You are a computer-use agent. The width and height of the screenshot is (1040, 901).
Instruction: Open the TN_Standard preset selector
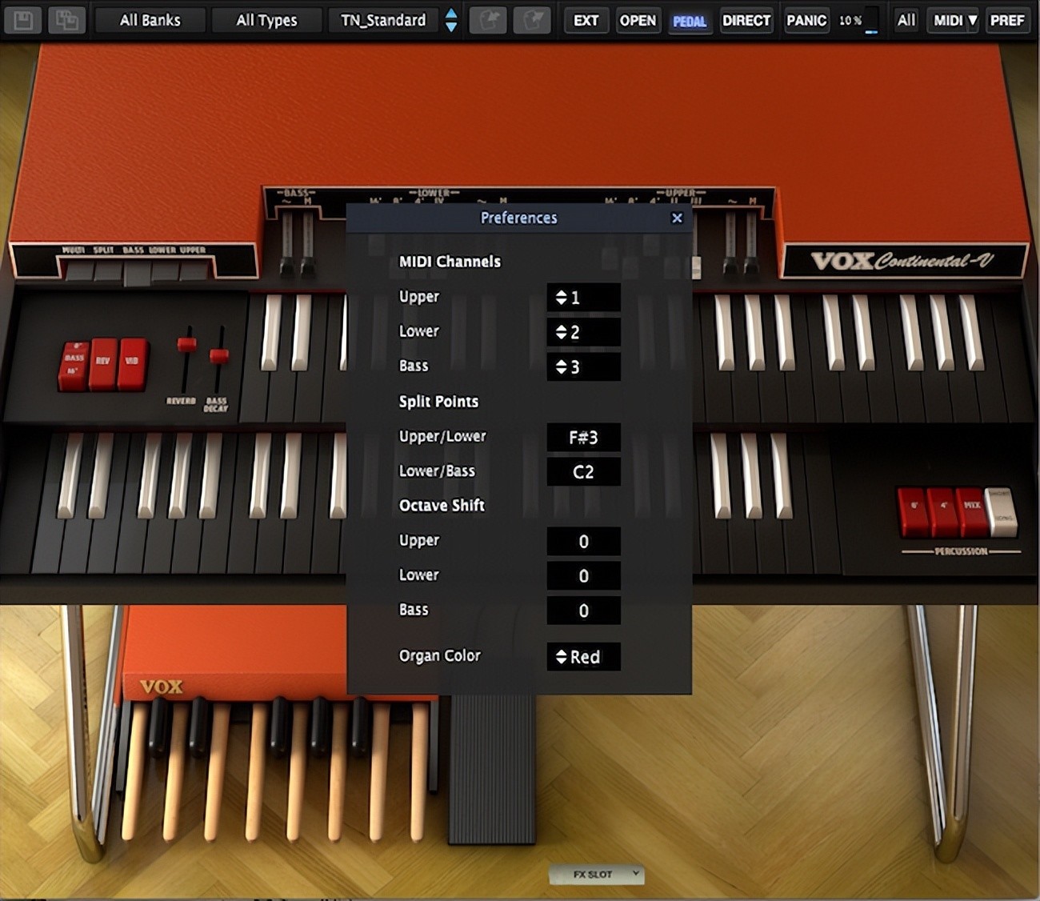point(384,20)
